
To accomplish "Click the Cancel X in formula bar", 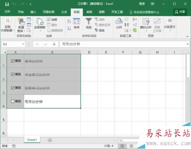I will [37, 44].
